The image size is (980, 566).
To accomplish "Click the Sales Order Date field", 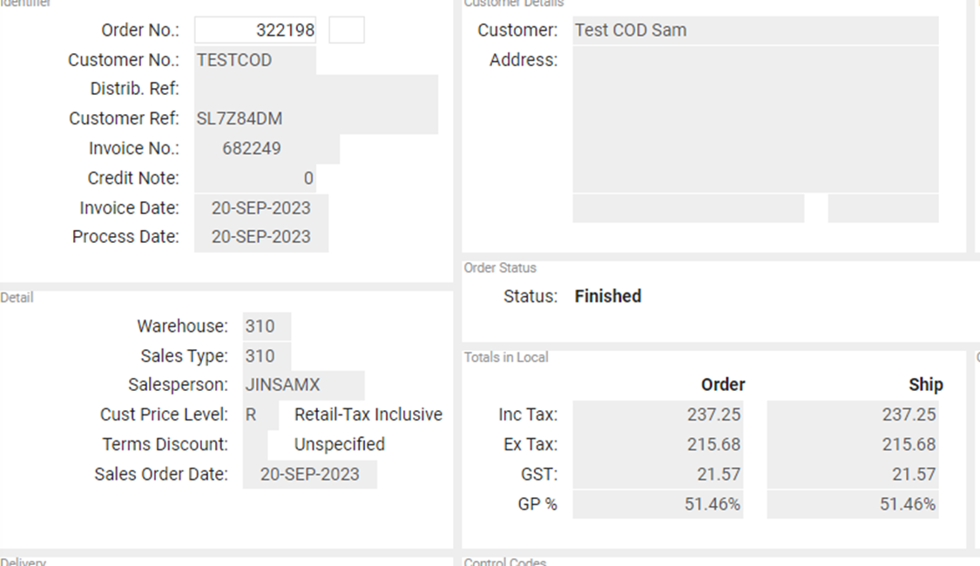I will pyautogui.click(x=310, y=475).
